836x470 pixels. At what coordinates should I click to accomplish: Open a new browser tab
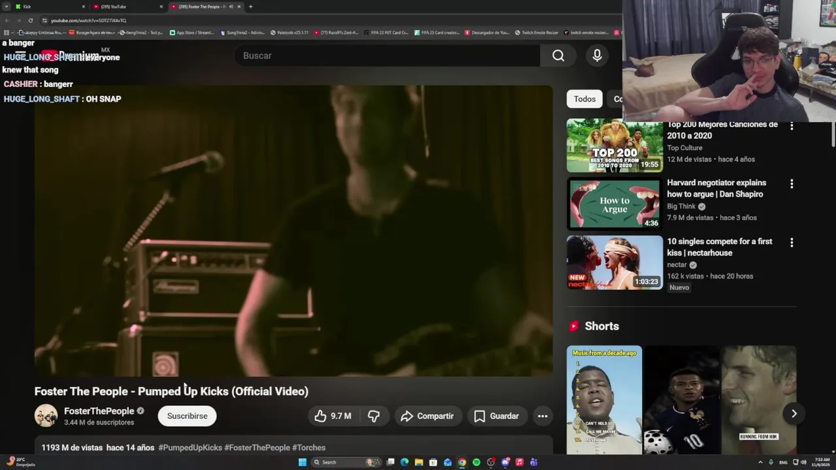point(250,7)
